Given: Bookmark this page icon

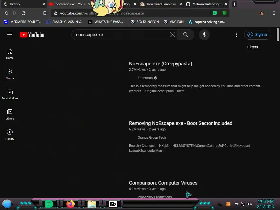Looking at the screenshot, I should click(45, 13).
